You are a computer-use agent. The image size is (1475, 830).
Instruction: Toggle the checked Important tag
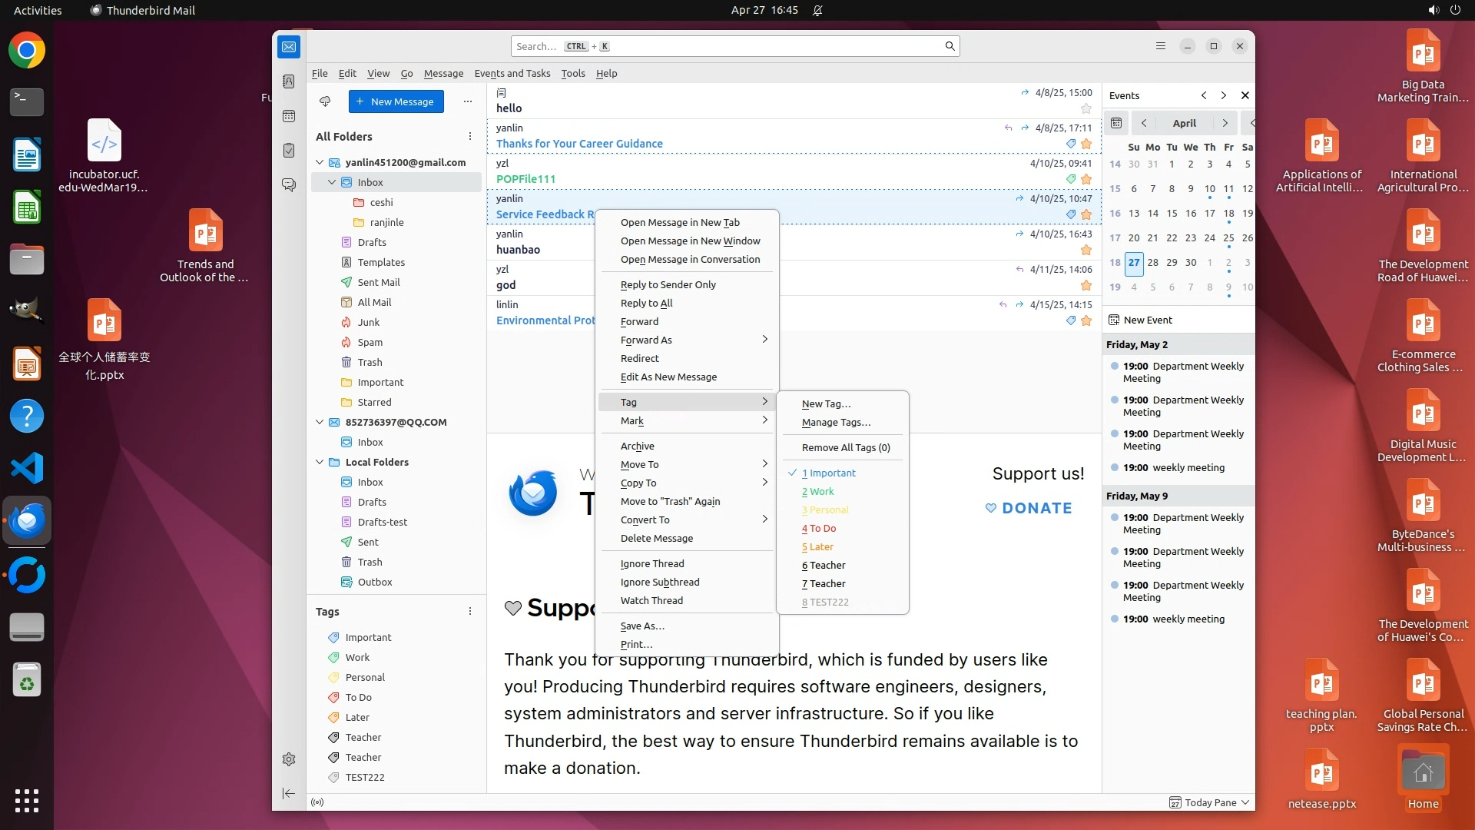(x=828, y=473)
